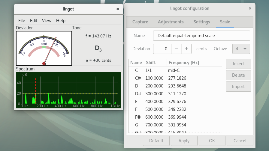Click the Cancel button

coord(240,141)
